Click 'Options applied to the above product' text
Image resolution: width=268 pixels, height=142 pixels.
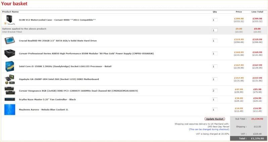(x=24, y=29)
